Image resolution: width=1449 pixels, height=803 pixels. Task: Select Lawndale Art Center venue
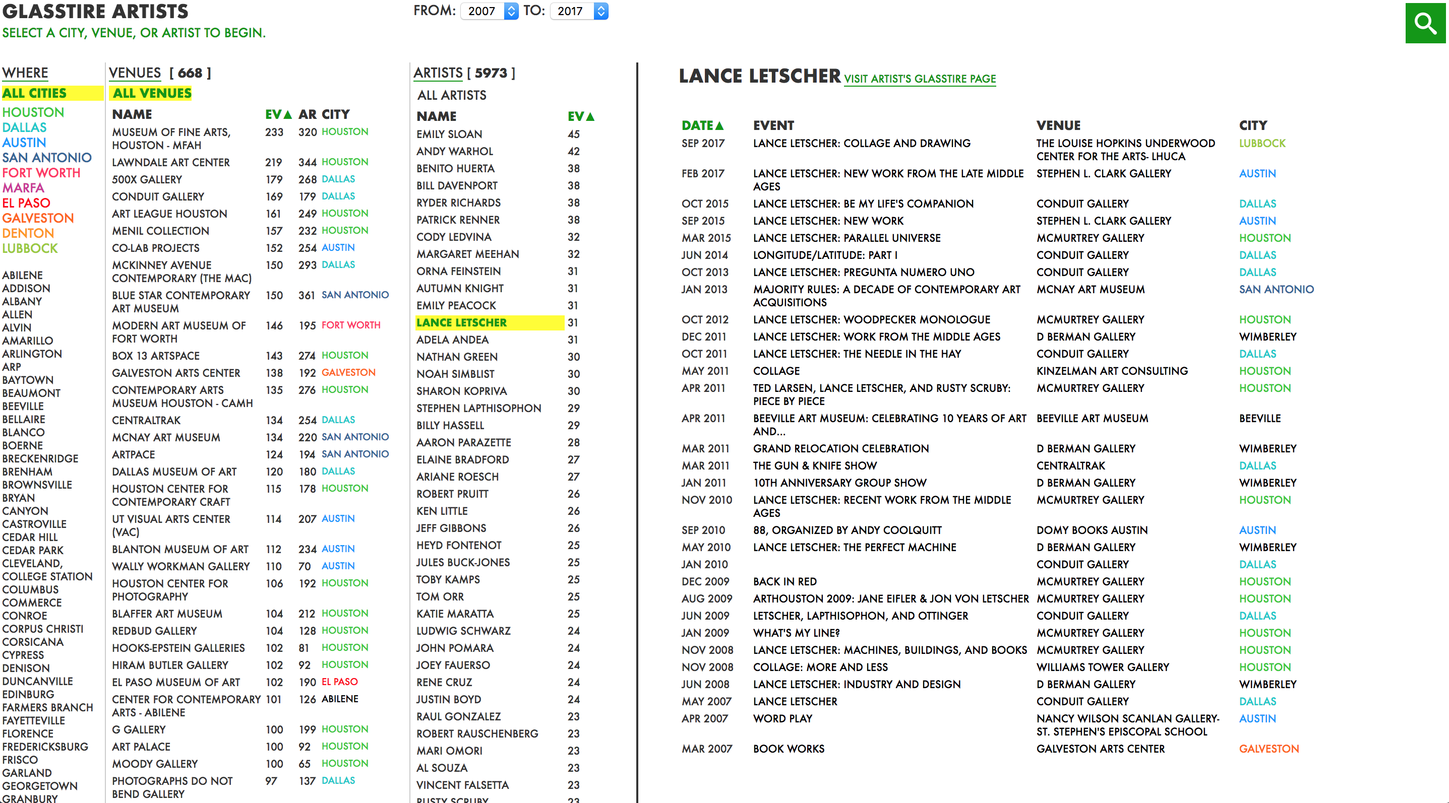click(x=170, y=163)
